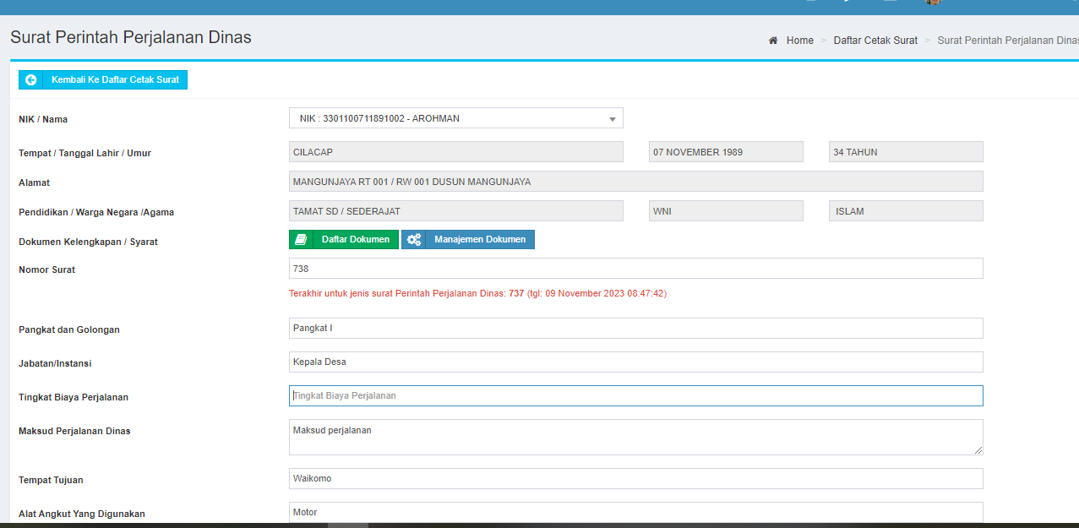The image size is (1079, 528).
Task: Click inside the Maksud Perjalanan Dinas textarea
Action: [635, 437]
